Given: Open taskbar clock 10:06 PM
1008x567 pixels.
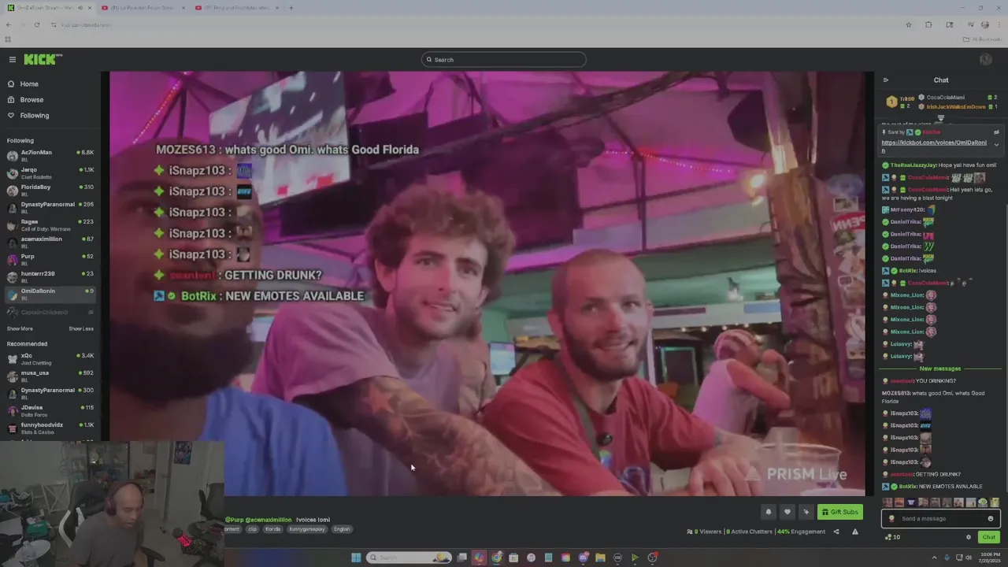Looking at the screenshot, I should (989, 558).
